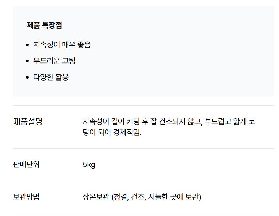
Task: Click the "보관방법" row label
Action: (26, 197)
